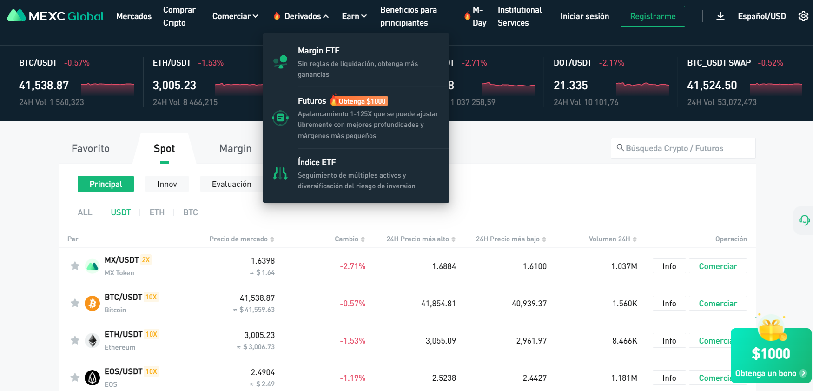The image size is (813, 391).
Task: Open Comprar Cripto in navigation
Action: [x=179, y=16]
